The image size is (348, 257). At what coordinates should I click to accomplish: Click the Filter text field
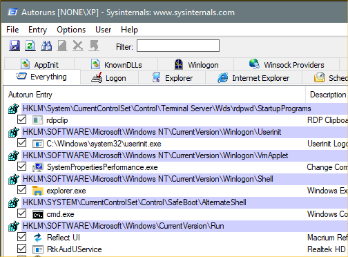(178, 46)
